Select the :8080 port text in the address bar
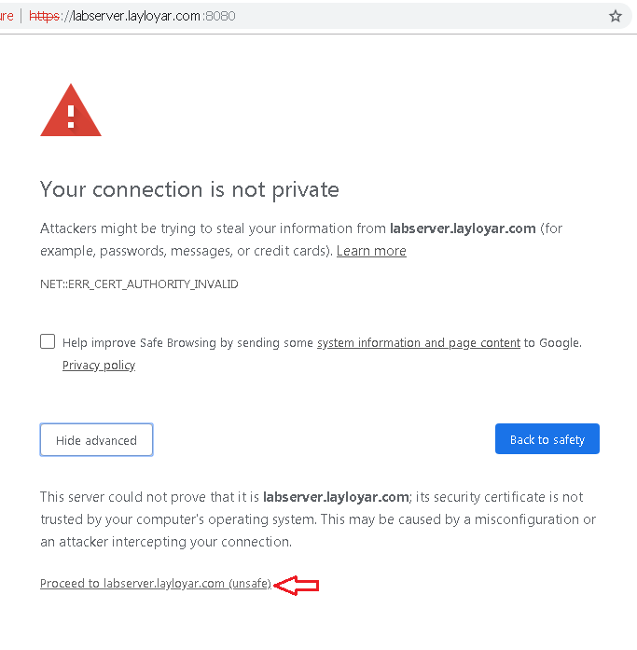The width and height of the screenshot is (637, 650). [219, 16]
